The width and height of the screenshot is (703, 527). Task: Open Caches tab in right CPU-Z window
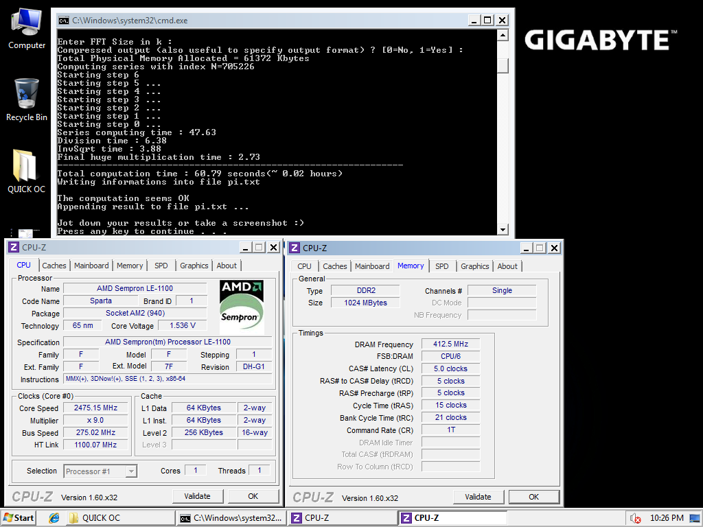(x=335, y=266)
